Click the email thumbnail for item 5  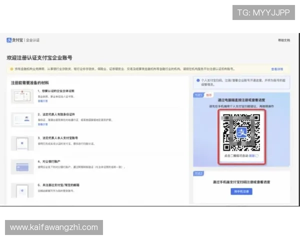tap(22, 190)
